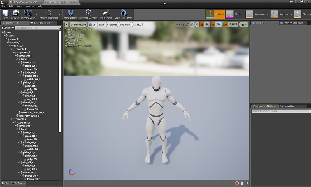
Task: Click the Show button
Action: pos(101,25)
